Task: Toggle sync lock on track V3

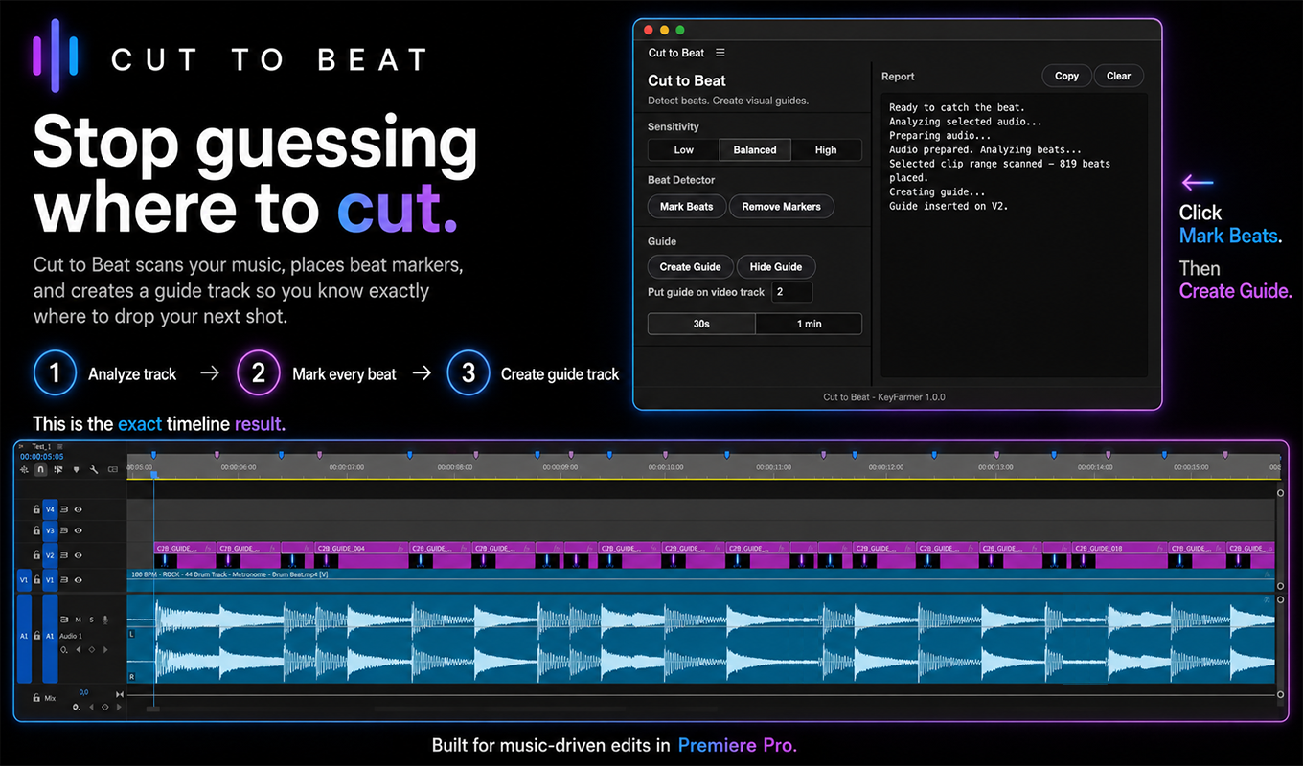Action: click(64, 530)
